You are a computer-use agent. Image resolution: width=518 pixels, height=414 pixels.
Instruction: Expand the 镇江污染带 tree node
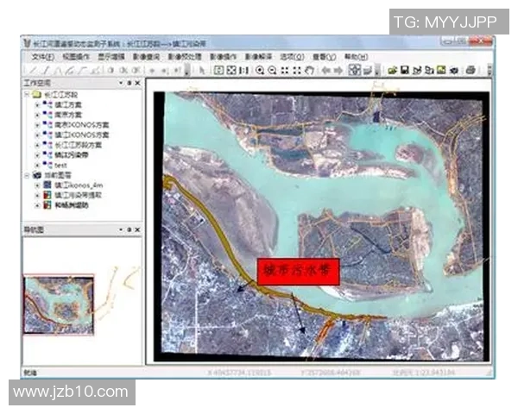[37, 155]
